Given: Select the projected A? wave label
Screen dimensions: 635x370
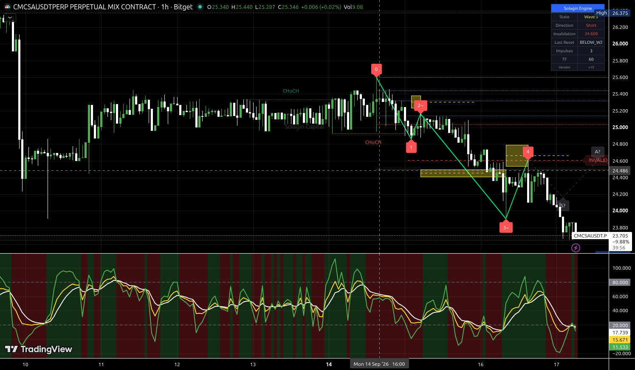Looking at the screenshot, I should click(x=598, y=152).
